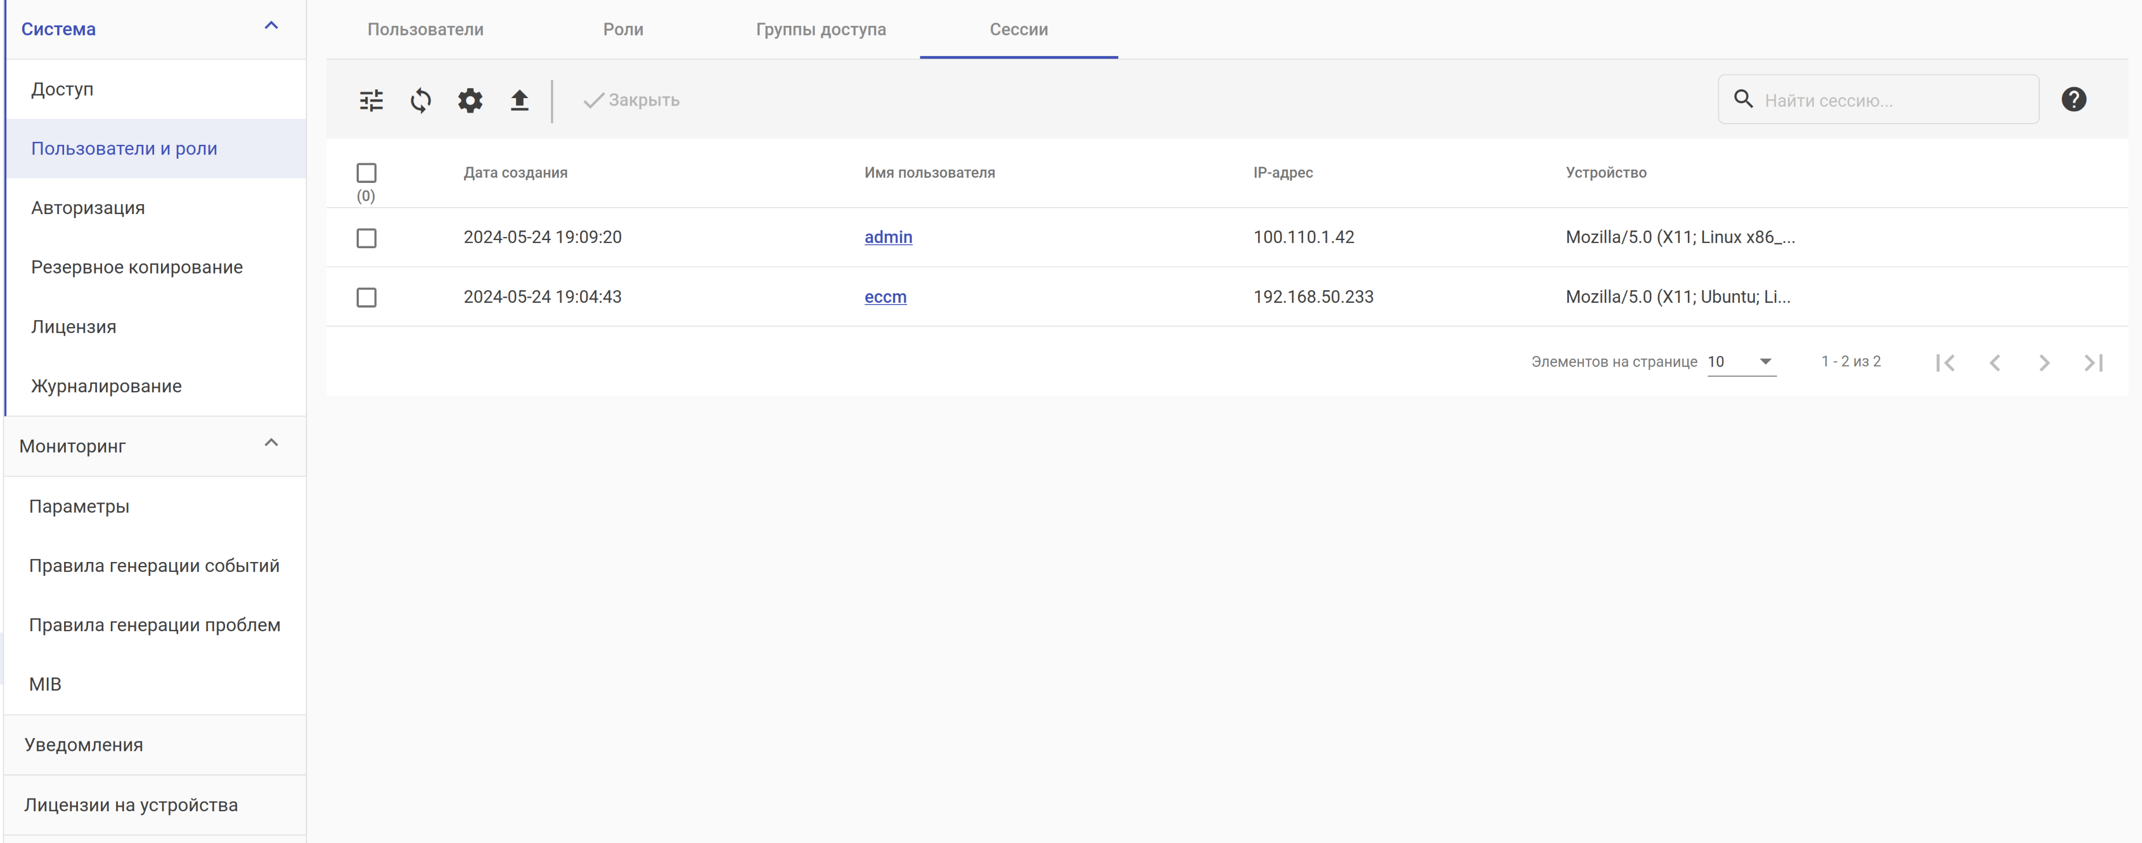Go to the next page arrow

pos(2044,362)
